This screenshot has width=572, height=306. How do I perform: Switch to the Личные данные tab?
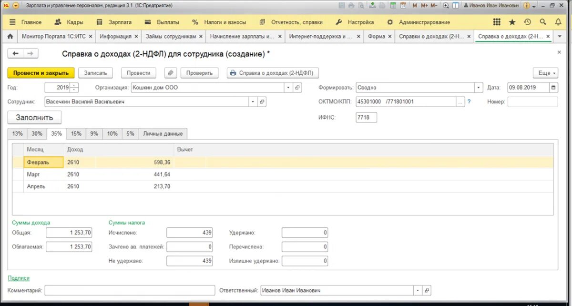[x=162, y=133]
